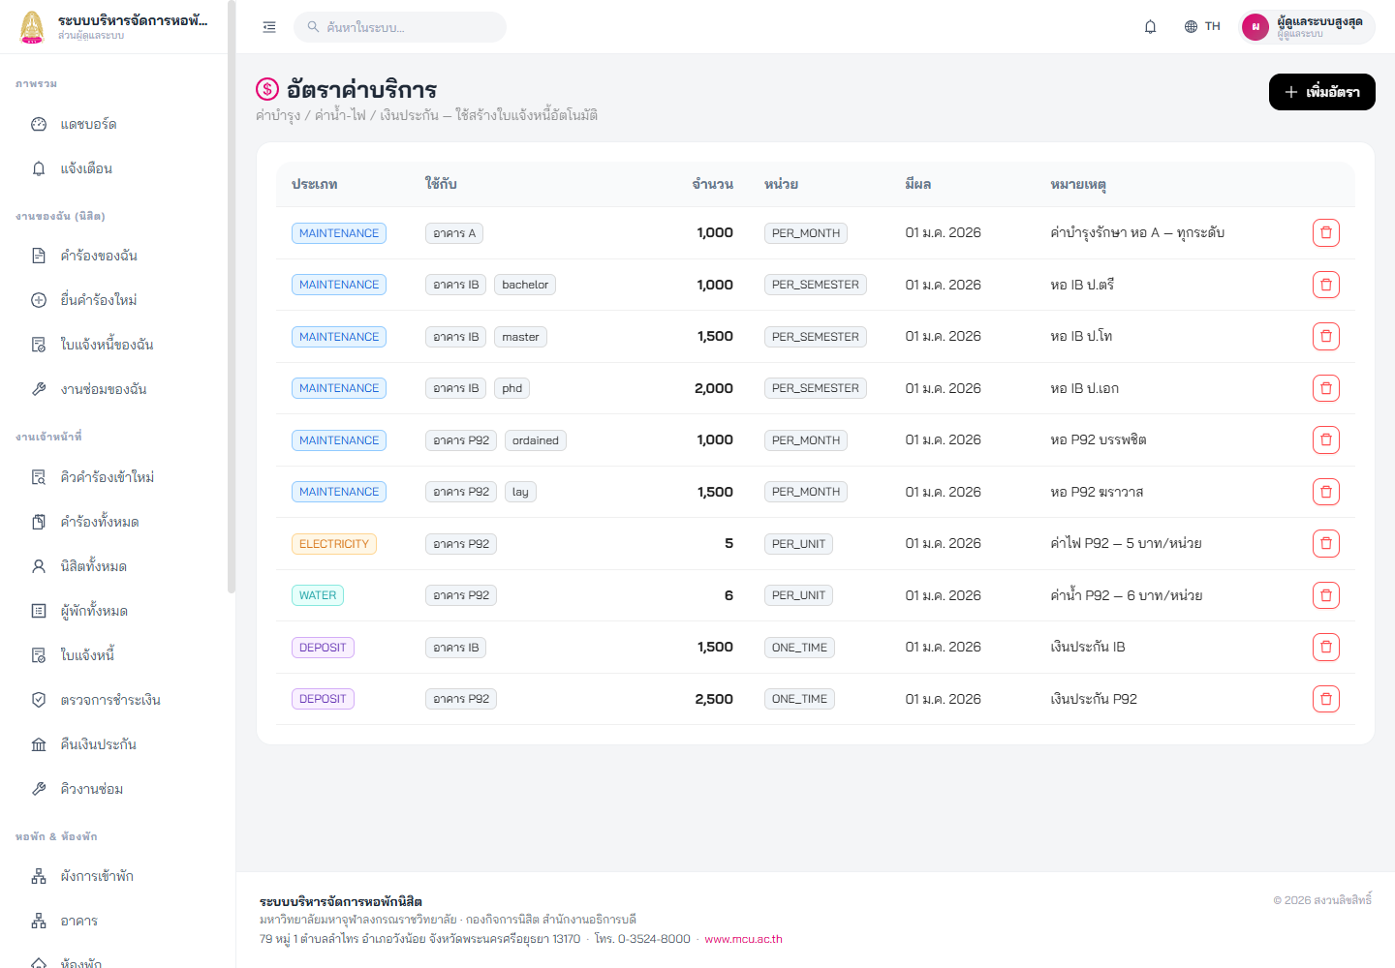Click the อาคาร A tag
This screenshot has height=968, width=1395.
click(454, 233)
